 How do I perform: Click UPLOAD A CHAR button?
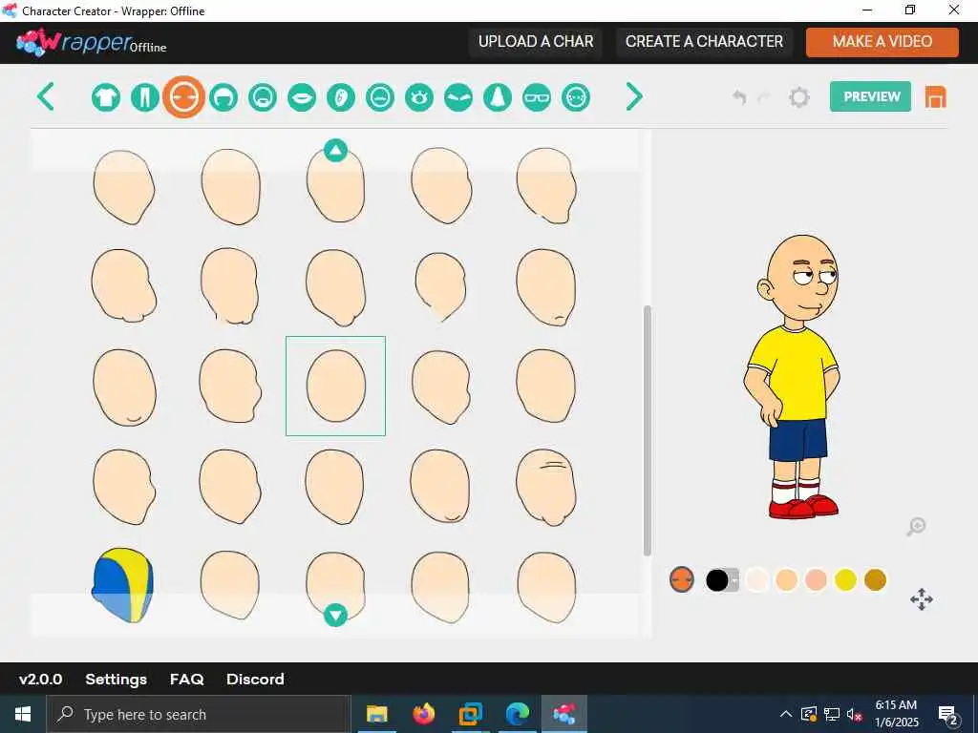tap(536, 42)
